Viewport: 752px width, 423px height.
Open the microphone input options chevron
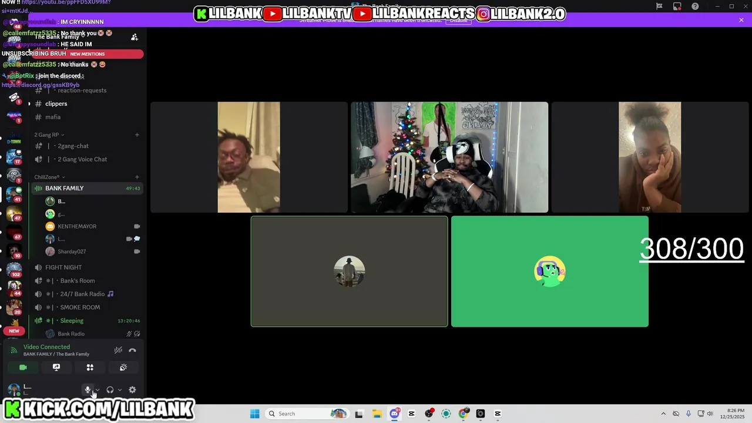coord(98,390)
